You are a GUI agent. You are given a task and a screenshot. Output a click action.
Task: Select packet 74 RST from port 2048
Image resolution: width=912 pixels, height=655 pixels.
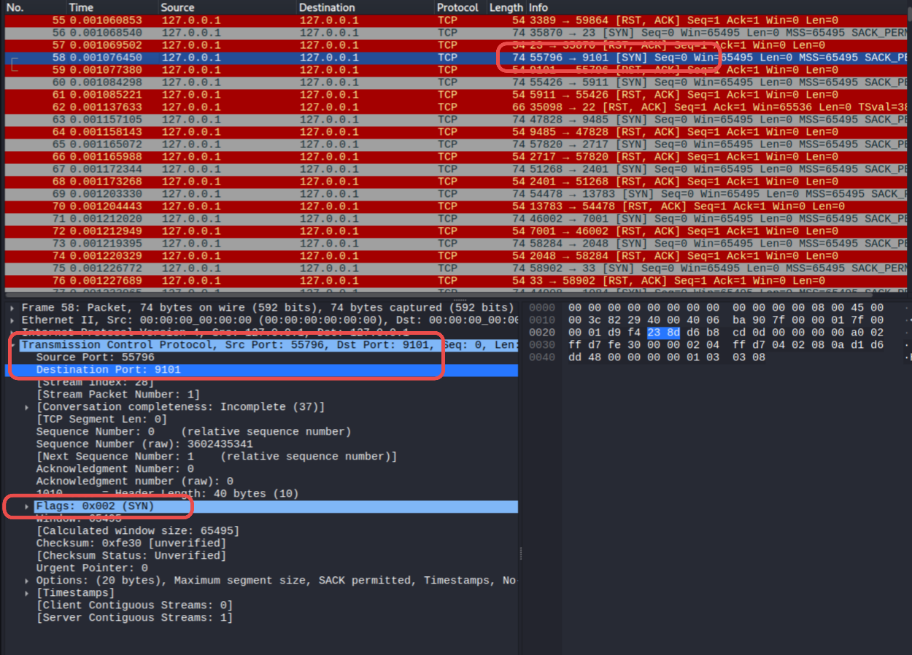[457, 256]
